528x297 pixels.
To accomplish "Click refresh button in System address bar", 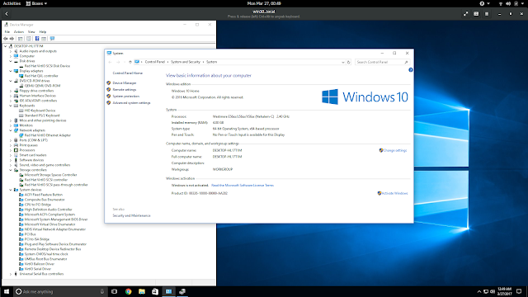I will (348, 62).
